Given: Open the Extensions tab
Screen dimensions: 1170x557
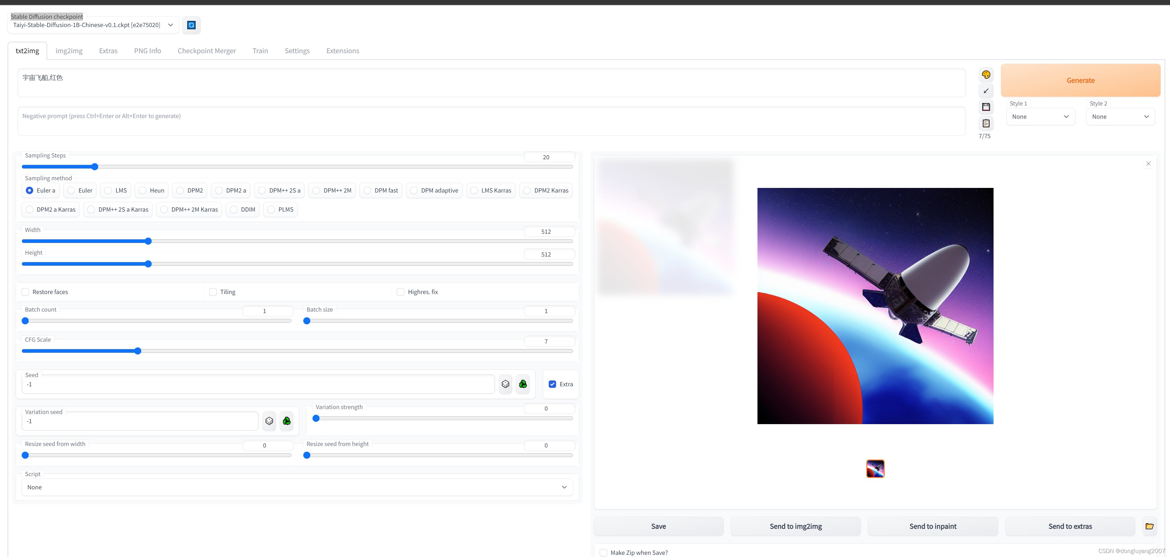Looking at the screenshot, I should pos(342,51).
